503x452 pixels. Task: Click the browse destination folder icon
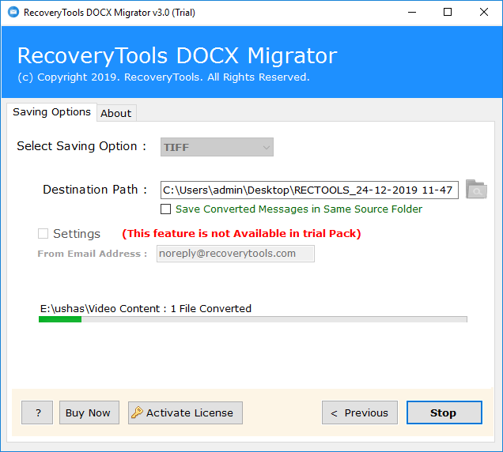(x=476, y=190)
